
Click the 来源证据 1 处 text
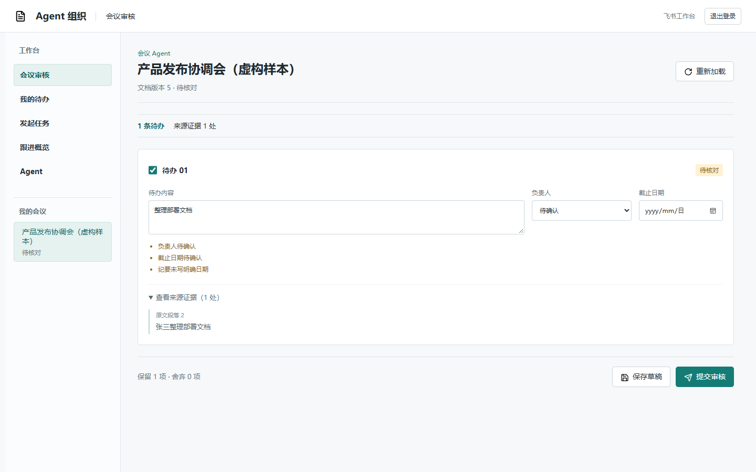(x=195, y=126)
